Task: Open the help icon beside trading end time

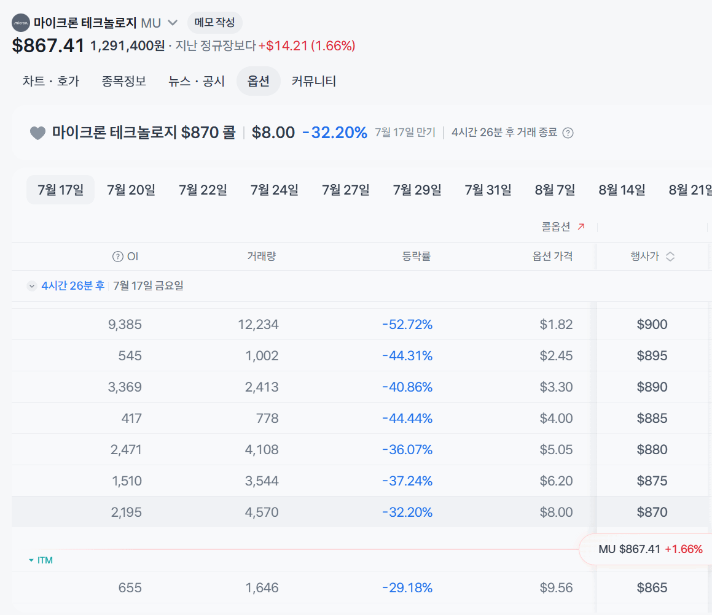Action: click(568, 133)
